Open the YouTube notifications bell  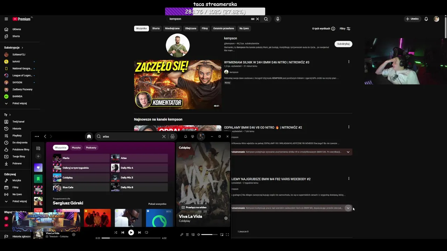pos(426,19)
